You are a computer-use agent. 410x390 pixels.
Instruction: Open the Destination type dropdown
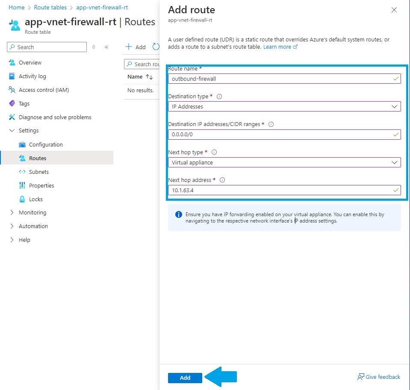point(284,106)
